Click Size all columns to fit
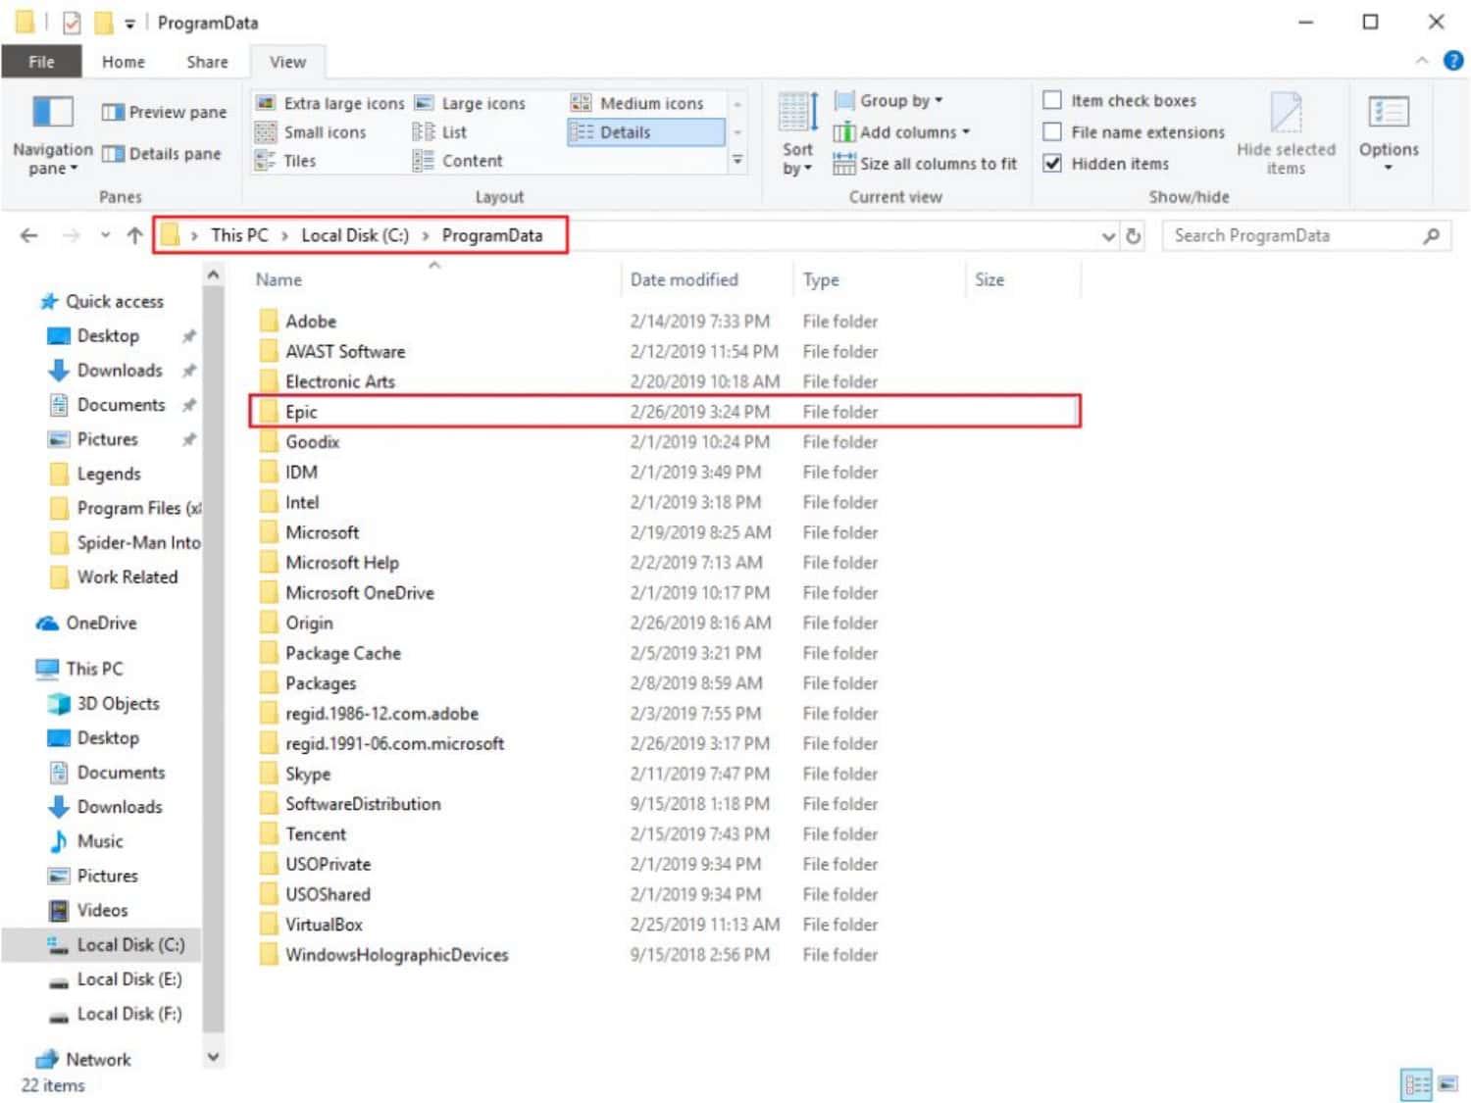The image size is (1471, 1103). tap(926, 164)
